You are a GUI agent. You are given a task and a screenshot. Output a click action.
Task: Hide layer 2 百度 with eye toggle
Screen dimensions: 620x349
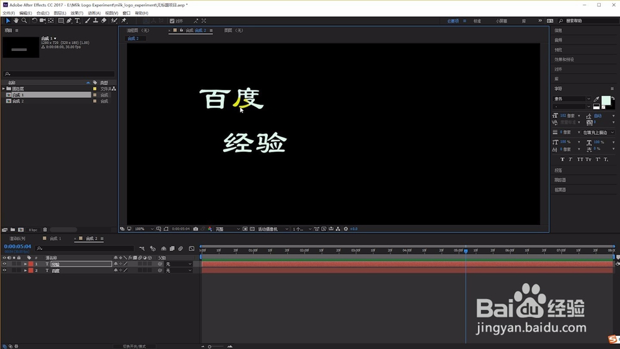coord(4,270)
